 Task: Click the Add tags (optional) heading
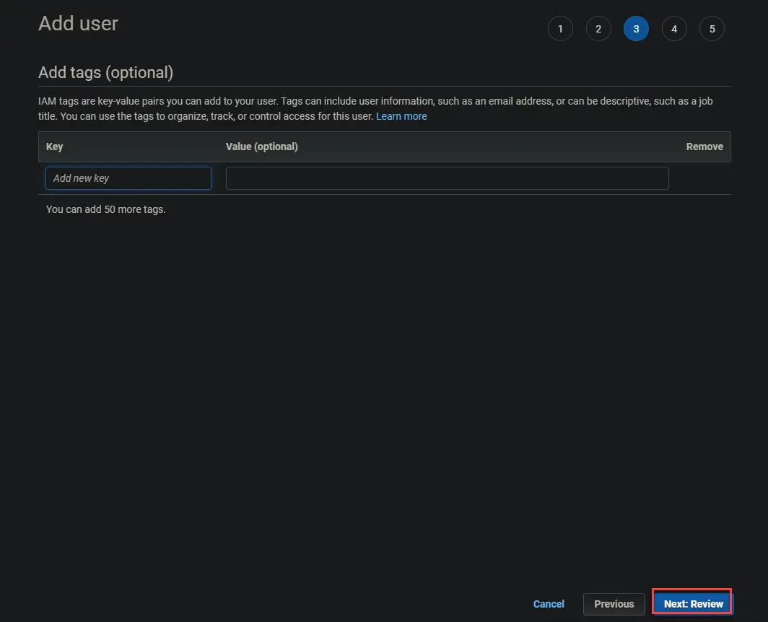[x=105, y=72]
